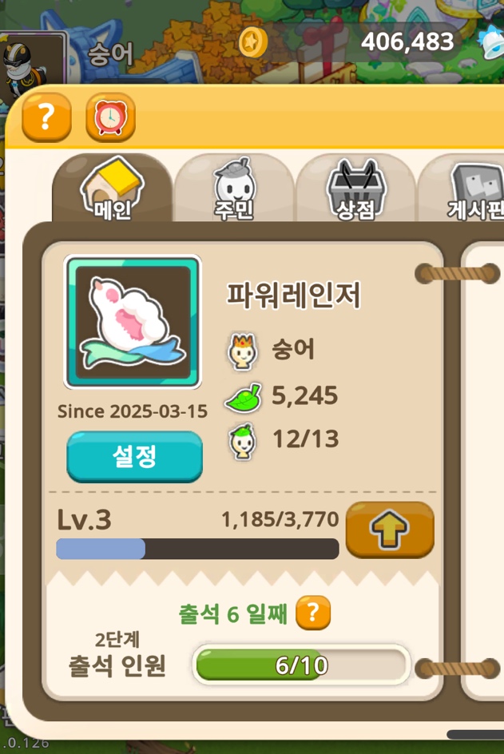Switch to the 주민 residents tab

click(x=234, y=188)
